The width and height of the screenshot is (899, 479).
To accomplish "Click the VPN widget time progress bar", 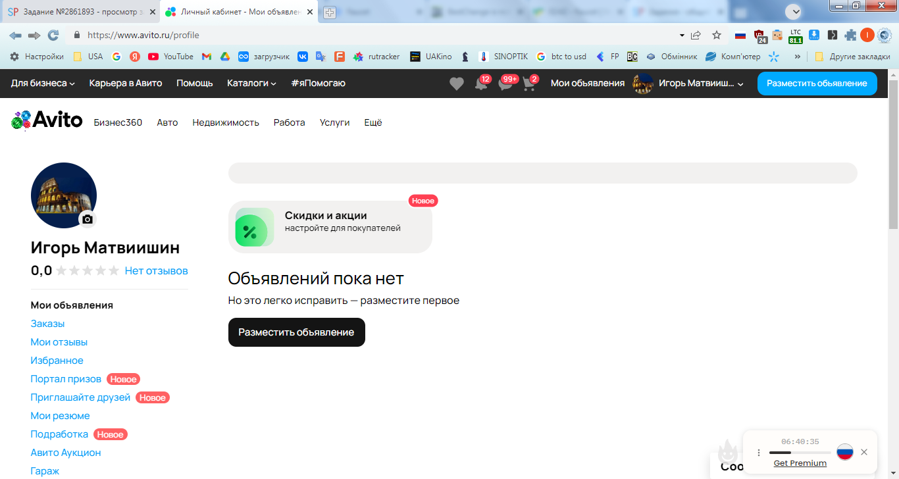I will [x=800, y=453].
